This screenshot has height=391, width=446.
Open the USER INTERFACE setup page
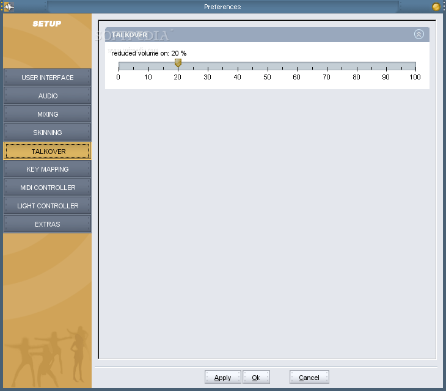(x=47, y=78)
